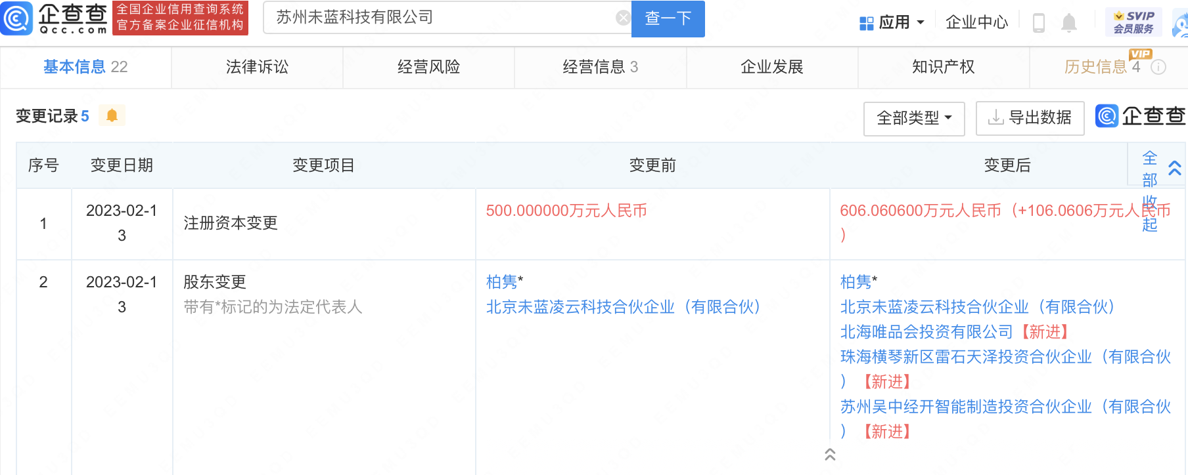Collapse all rows using the double chevron
The height and width of the screenshot is (475, 1188).
tap(1175, 168)
